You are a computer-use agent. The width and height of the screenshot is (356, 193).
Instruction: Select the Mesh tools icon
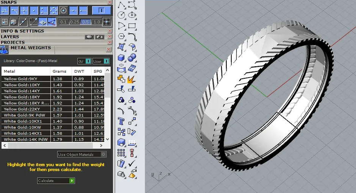[x=132, y=68]
